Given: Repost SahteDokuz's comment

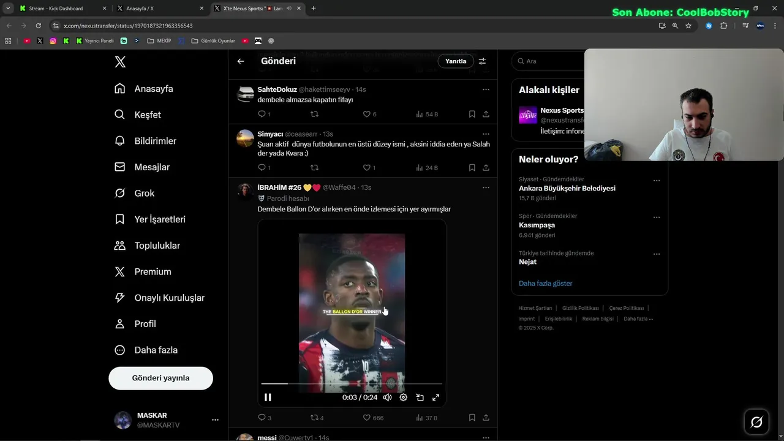Looking at the screenshot, I should click(x=314, y=114).
